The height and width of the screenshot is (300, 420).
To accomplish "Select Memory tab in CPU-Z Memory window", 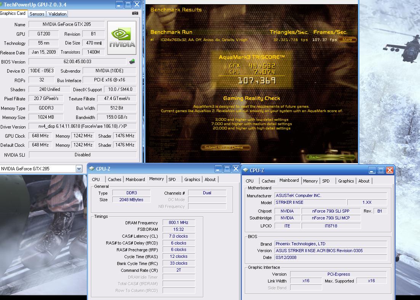I will pyautogui.click(x=157, y=179).
